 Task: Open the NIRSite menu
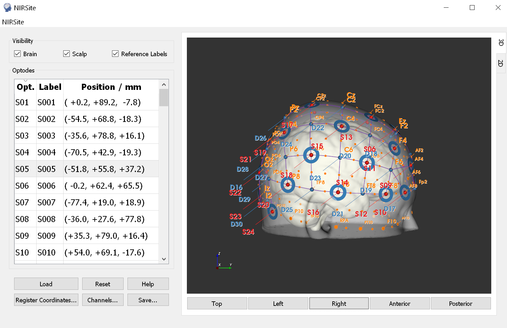coord(13,22)
